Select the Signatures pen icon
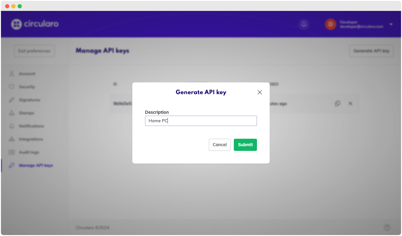The width and height of the screenshot is (402, 236). [x=12, y=100]
